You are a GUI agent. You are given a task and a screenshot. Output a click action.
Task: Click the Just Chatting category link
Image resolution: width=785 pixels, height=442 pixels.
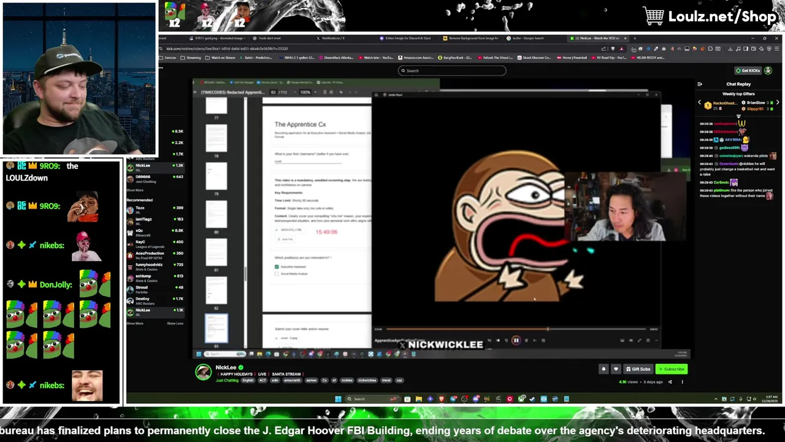227,381
